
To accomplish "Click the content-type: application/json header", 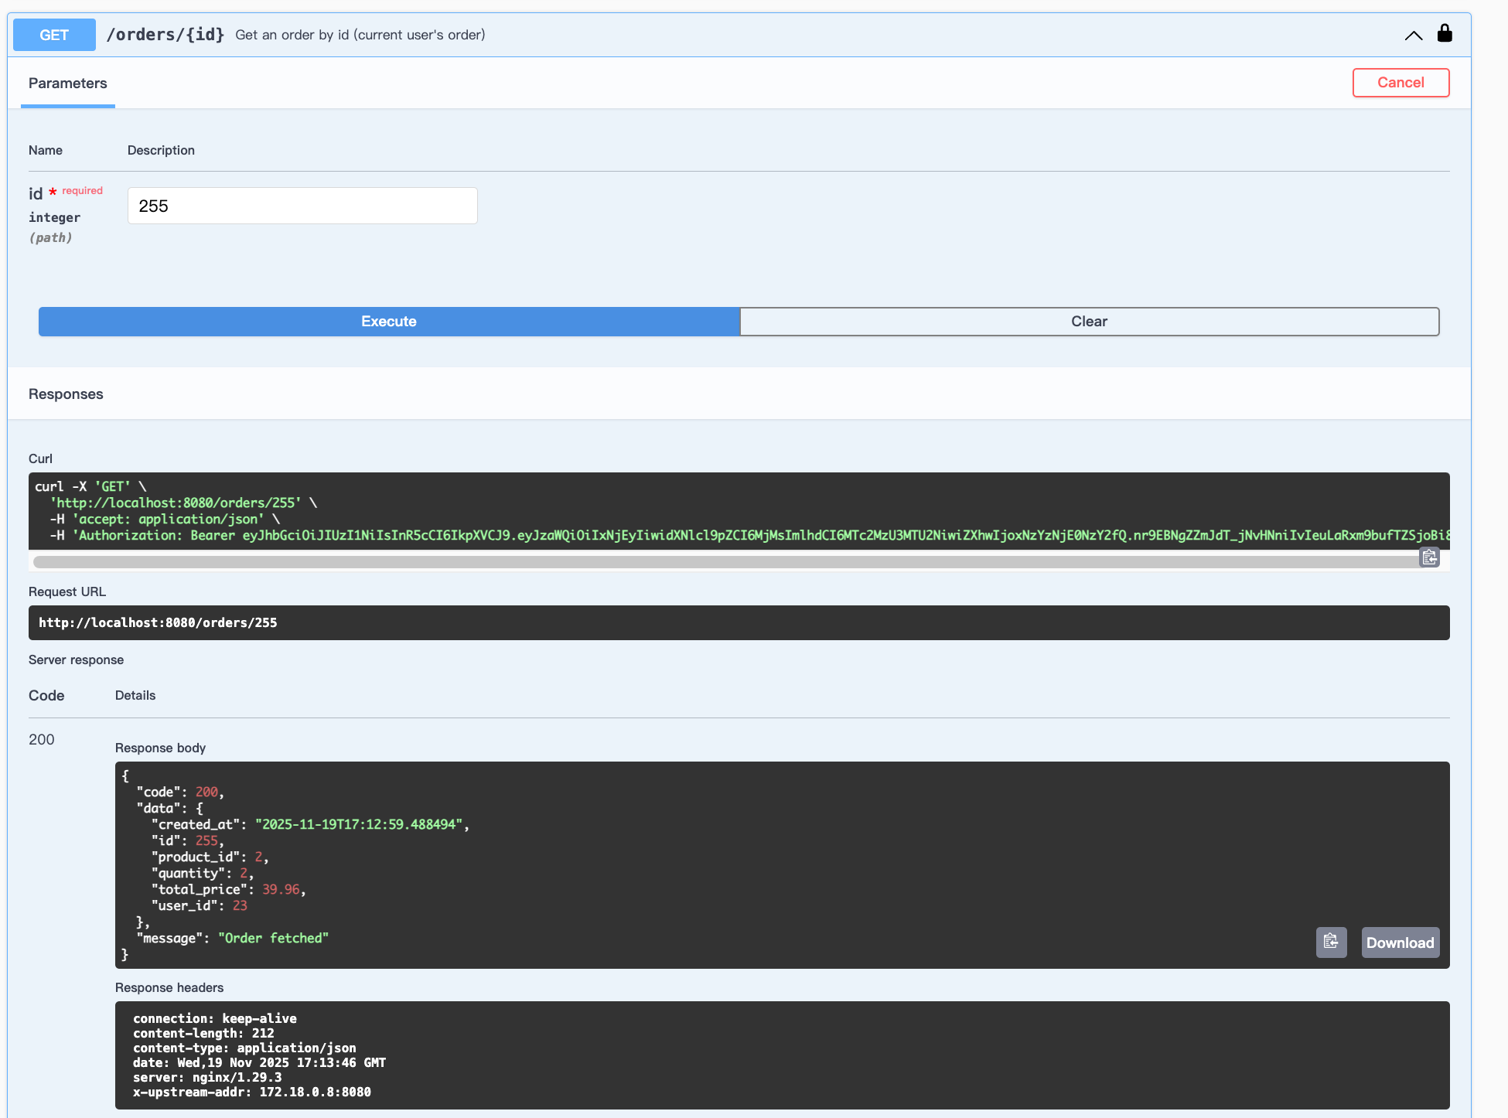I will point(244,1048).
